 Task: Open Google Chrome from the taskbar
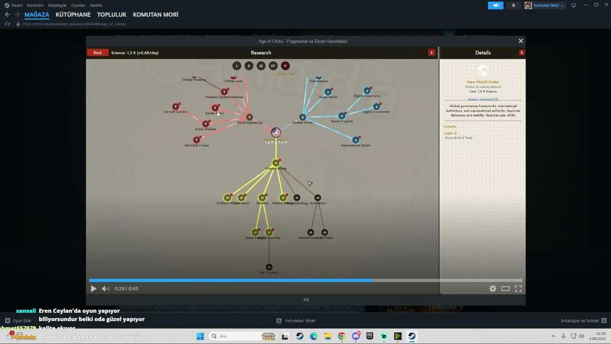click(342, 336)
